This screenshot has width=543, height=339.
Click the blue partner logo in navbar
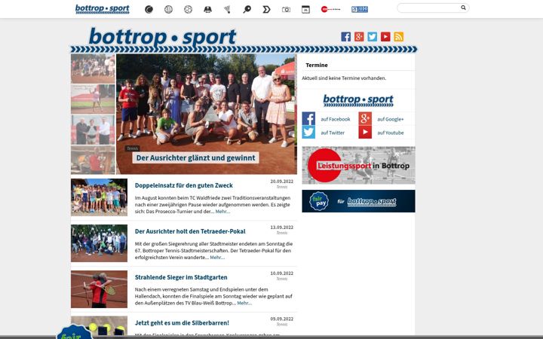click(x=360, y=9)
